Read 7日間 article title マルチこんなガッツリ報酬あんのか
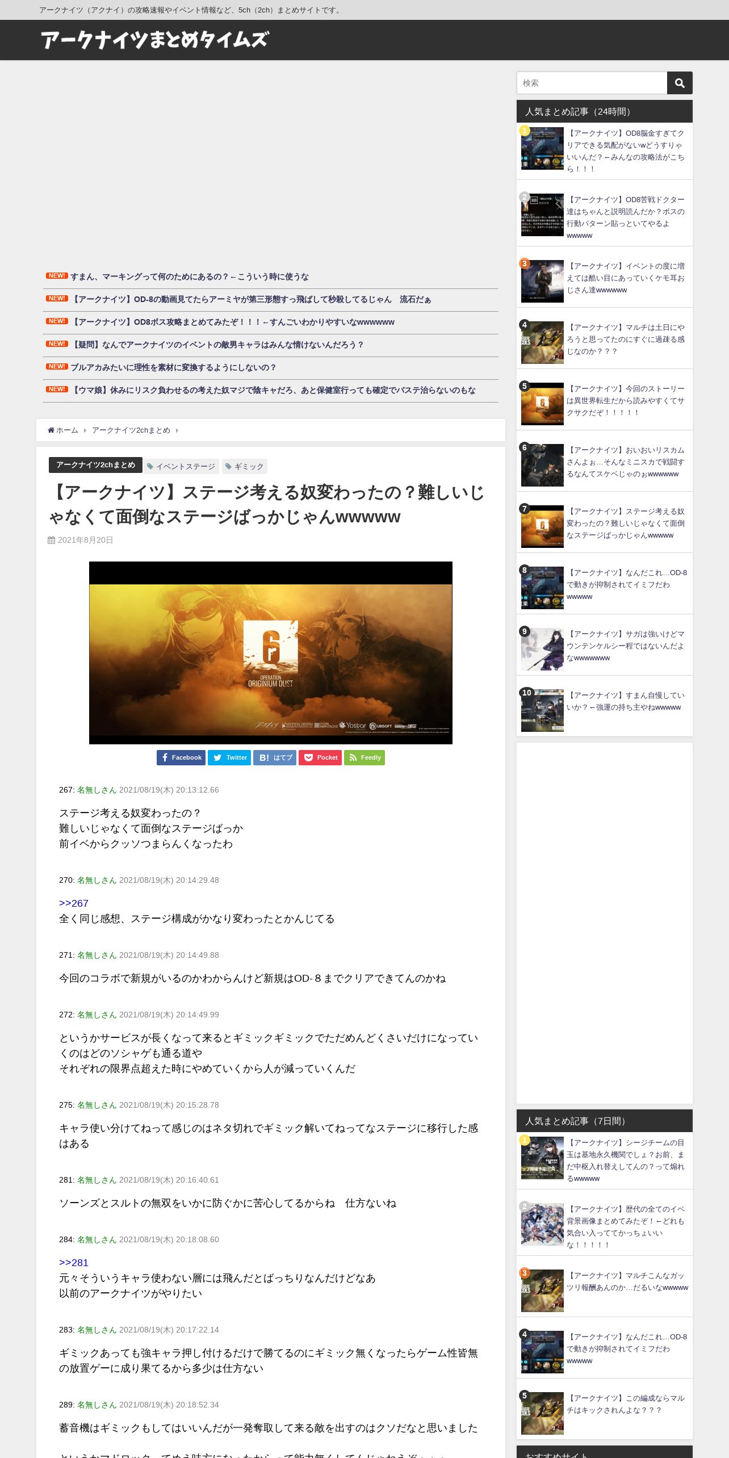 pos(627,1281)
